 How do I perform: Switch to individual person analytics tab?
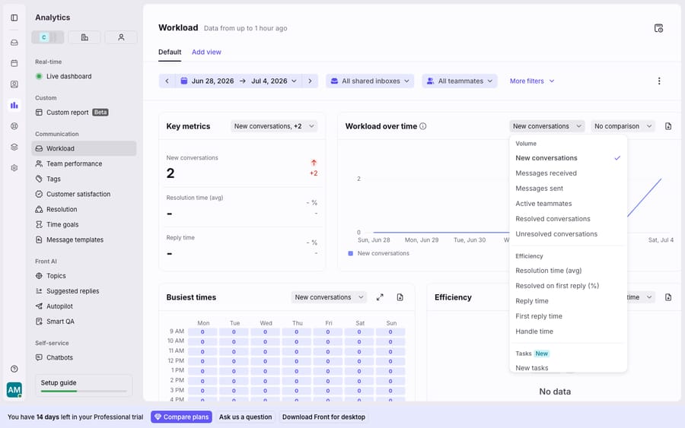(121, 37)
